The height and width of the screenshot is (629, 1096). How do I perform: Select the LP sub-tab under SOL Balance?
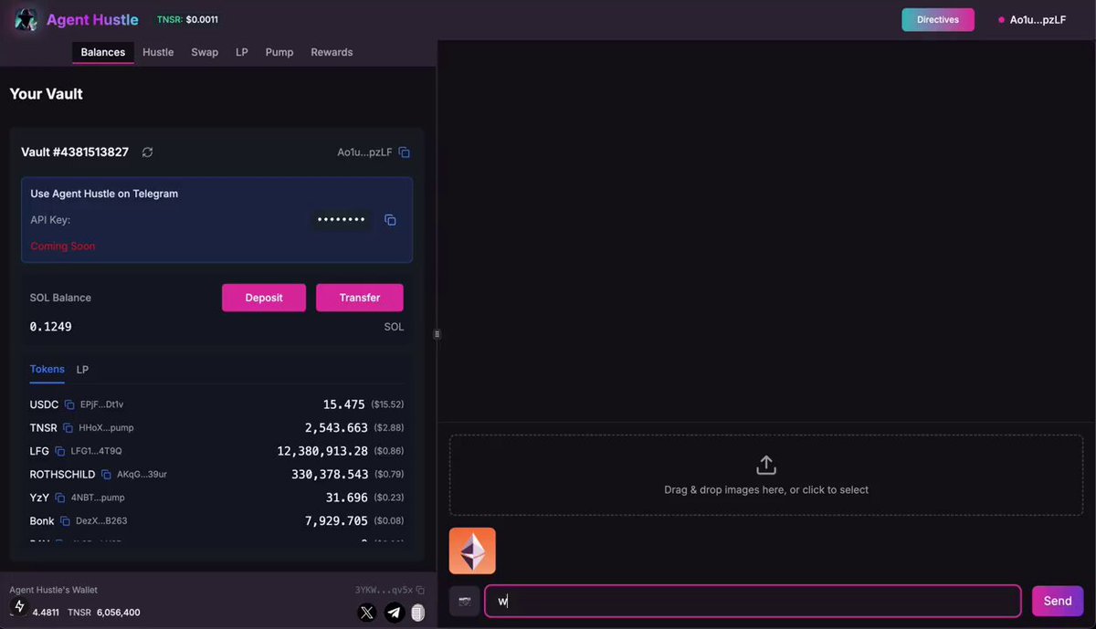coord(82,370)
